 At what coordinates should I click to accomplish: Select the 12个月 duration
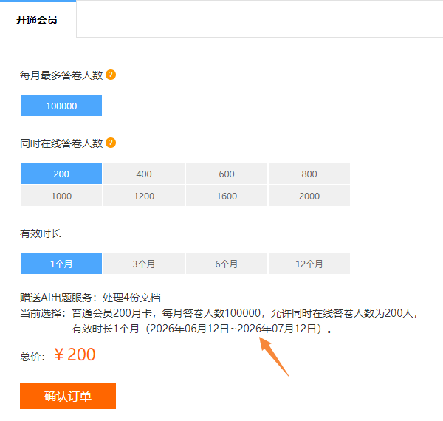point(309,264)
